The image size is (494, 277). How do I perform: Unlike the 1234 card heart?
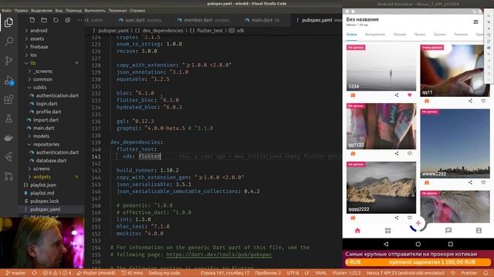[410, 95]
